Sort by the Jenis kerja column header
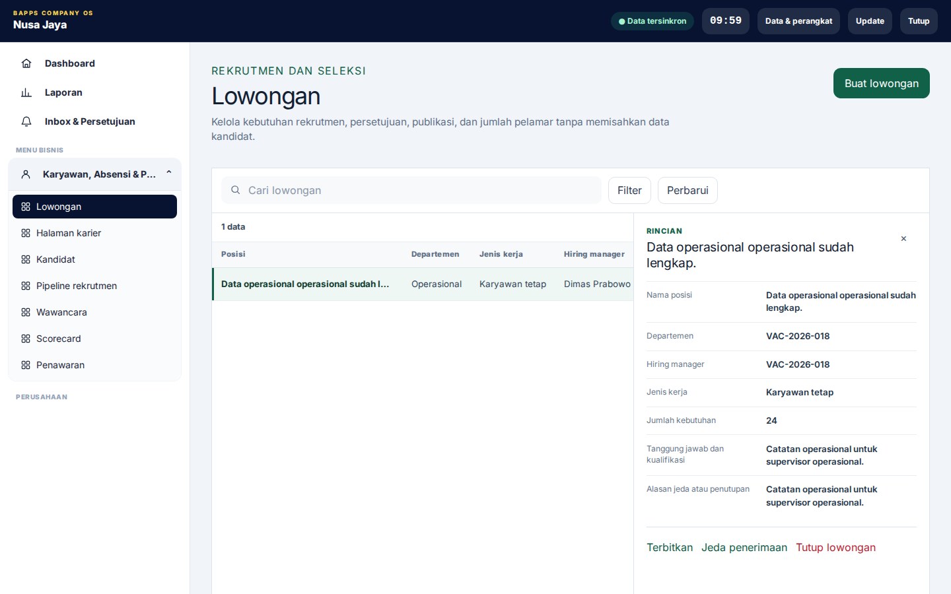The image size is (951, 594). click(x=501, y=254)
